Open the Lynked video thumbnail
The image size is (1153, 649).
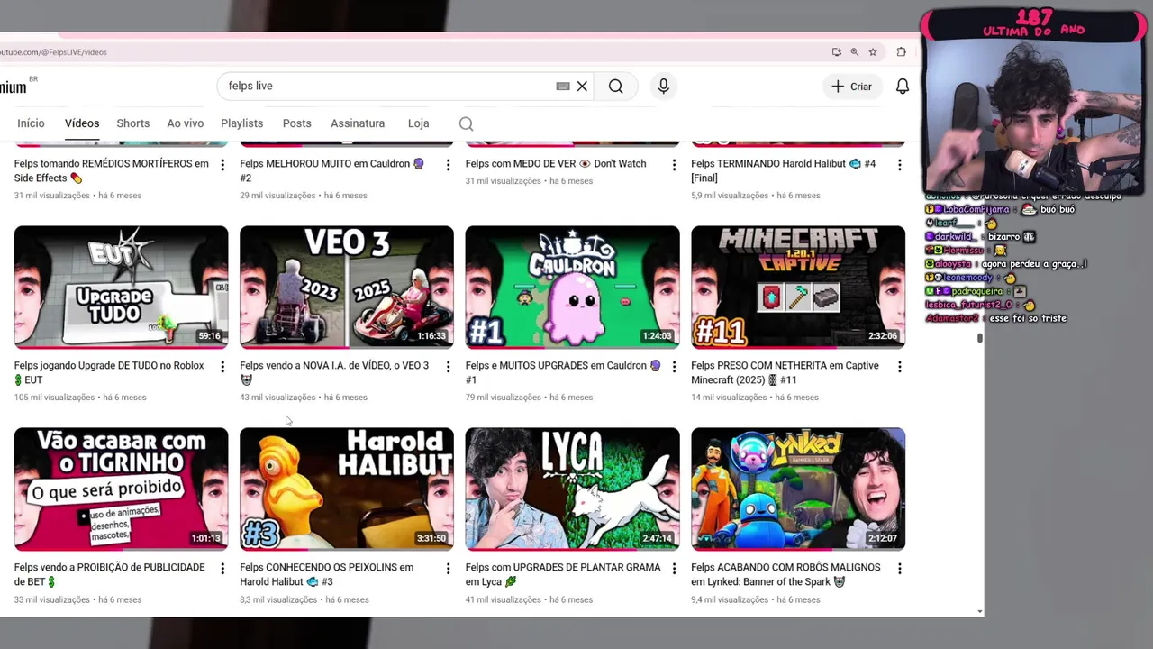(798, 489)
